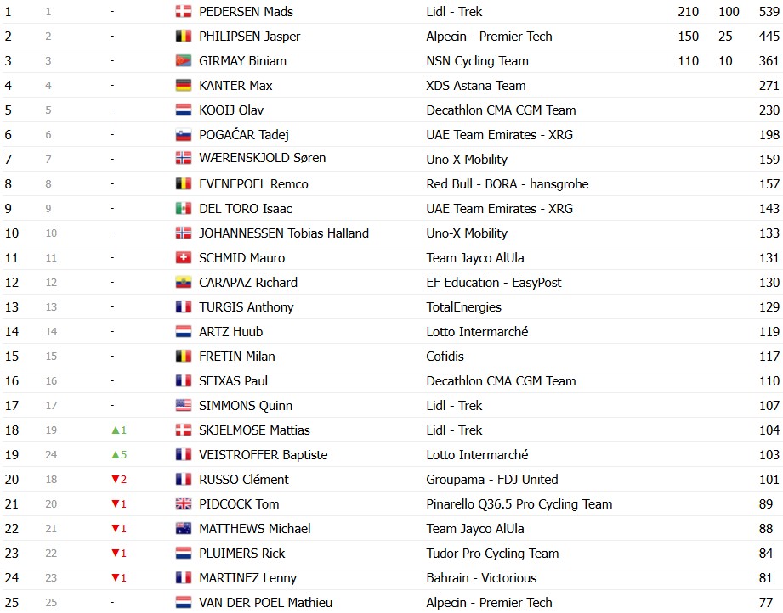Click the 361 points total for Girmay

(769, 61)
